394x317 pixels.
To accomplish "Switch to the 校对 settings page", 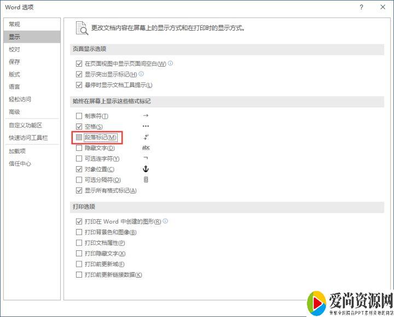I will pyautogui.click(x=15, y=49).
